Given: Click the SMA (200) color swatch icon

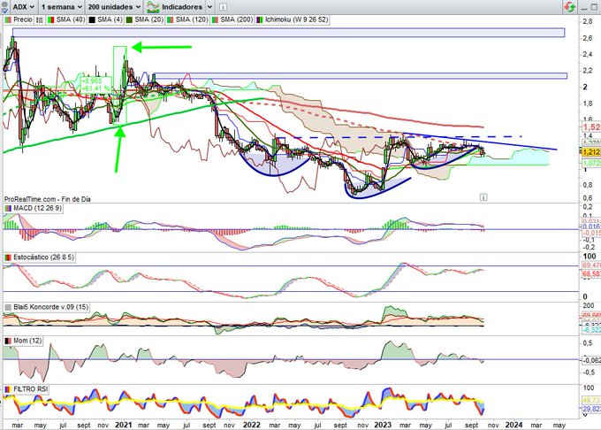Looking at the screenshot, I should [x=216, y=20].
